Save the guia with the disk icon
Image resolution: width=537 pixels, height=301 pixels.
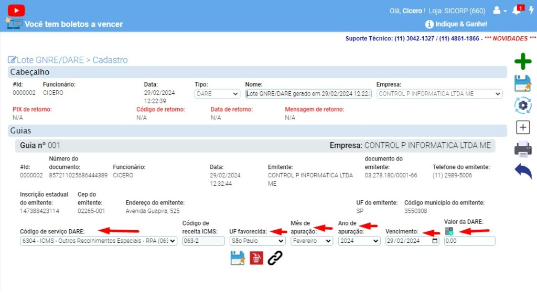coord(238,258)
